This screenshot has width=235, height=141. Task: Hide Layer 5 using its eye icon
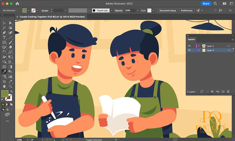189,46
